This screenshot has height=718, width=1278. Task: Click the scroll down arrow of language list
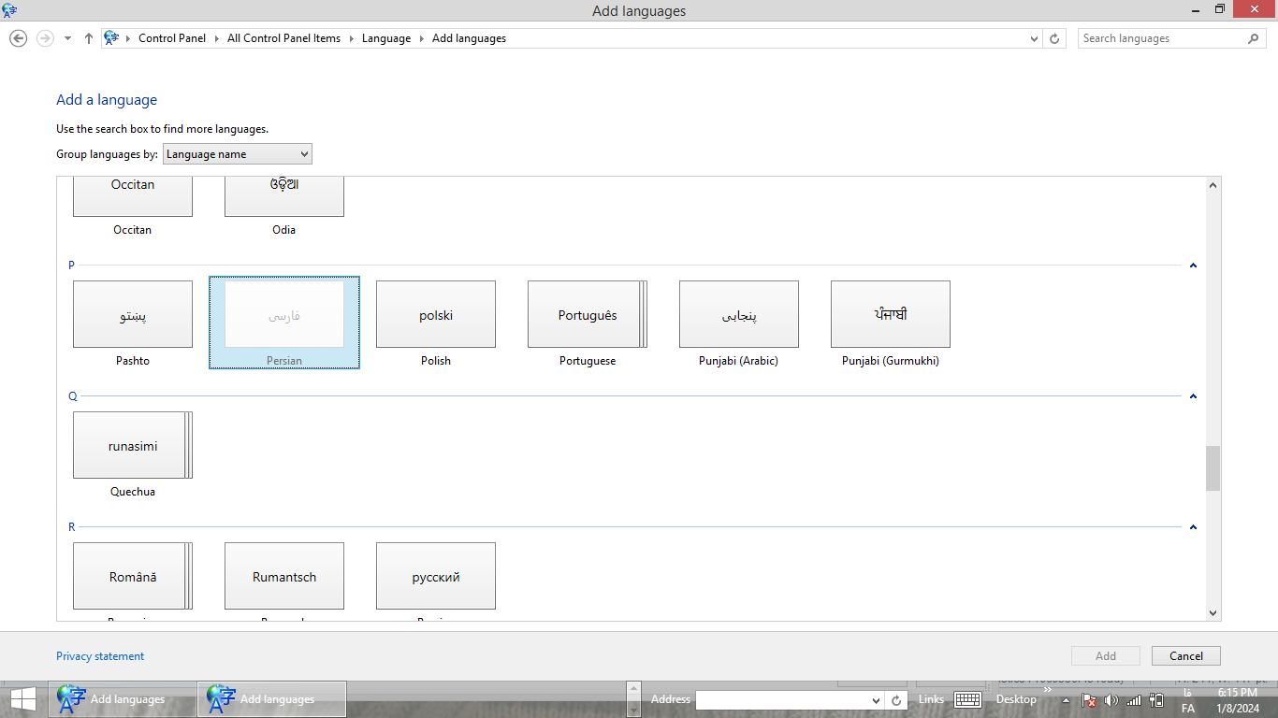tap(1213, 613)
